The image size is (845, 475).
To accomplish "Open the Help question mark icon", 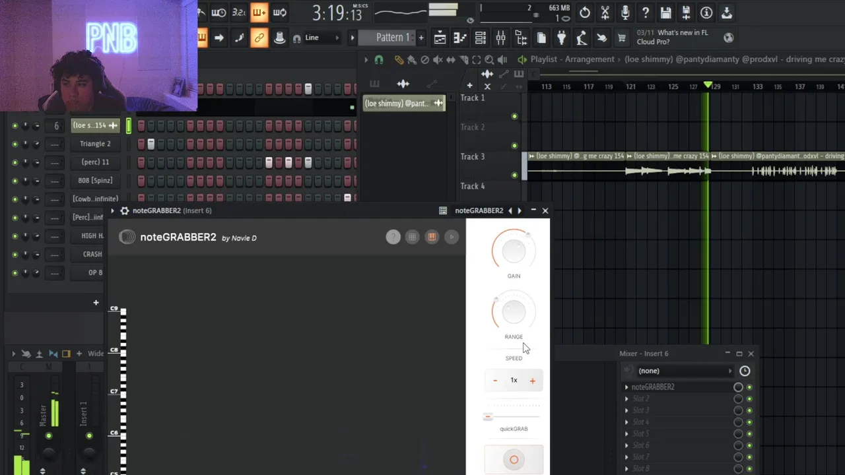I will 646,13.
